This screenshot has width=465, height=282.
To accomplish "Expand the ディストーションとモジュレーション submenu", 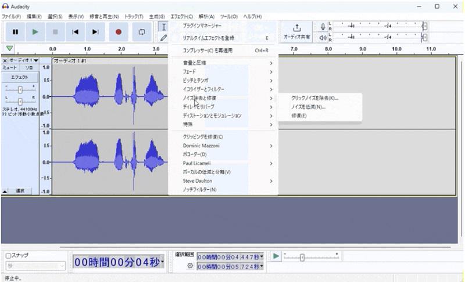I will click(223, 115).
